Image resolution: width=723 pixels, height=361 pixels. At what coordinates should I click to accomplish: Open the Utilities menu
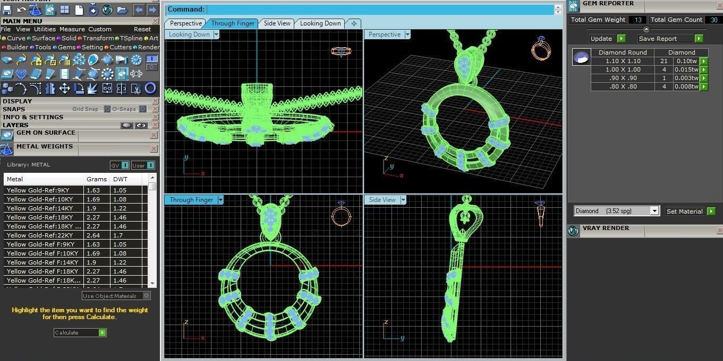click(x=45, y=29)
